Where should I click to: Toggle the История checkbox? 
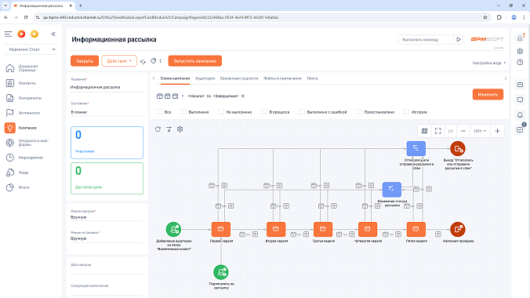[407, 112]
